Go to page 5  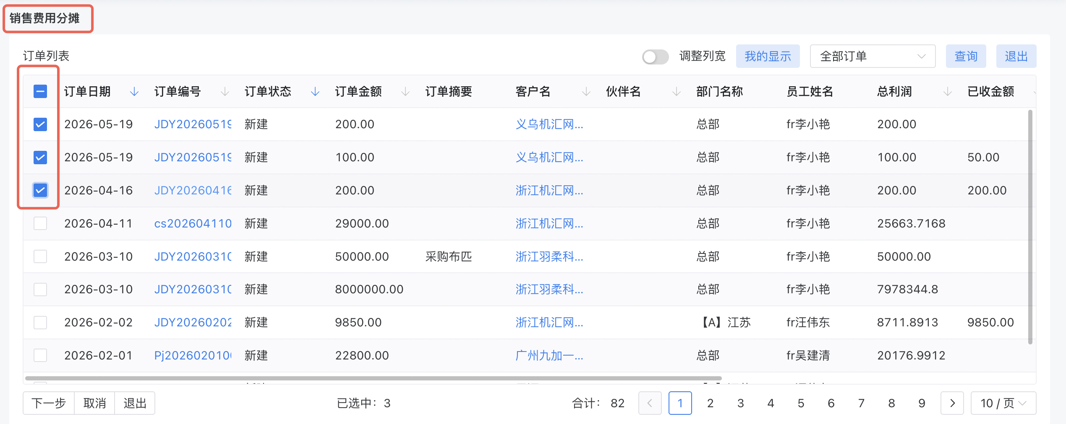coord(801,403)
